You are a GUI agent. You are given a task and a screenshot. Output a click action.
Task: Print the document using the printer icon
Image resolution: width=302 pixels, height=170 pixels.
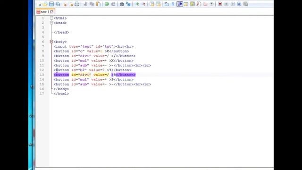77,4
